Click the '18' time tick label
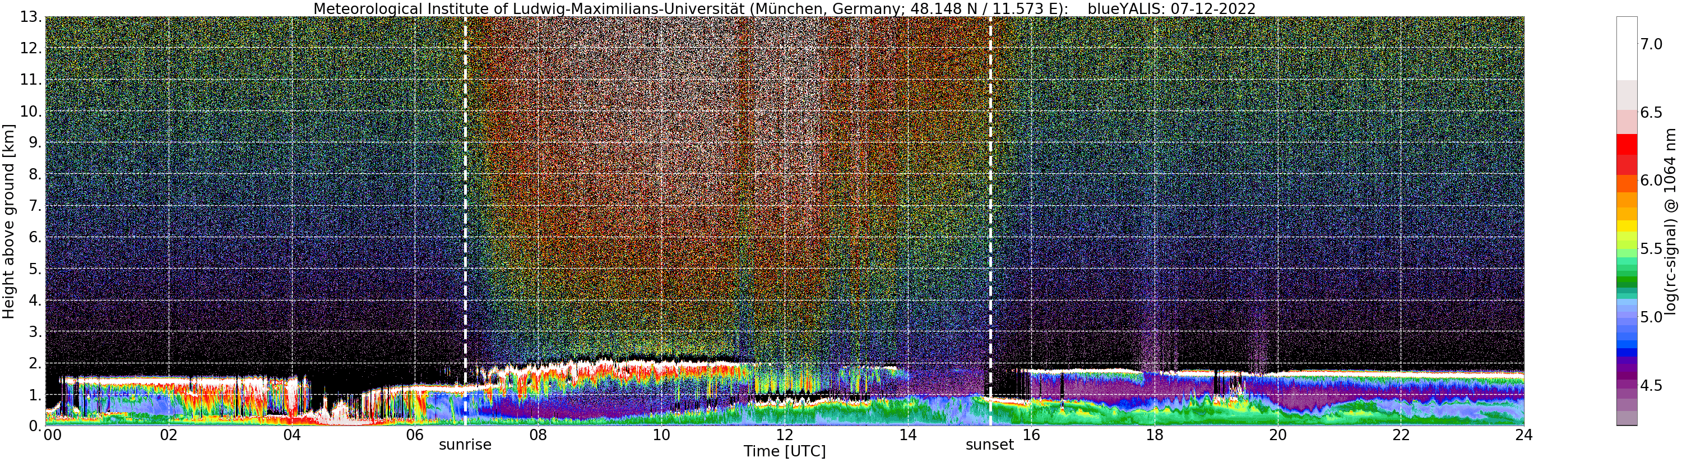The height and width of the screenshot is (462, 1682). tap(1155, 435)
